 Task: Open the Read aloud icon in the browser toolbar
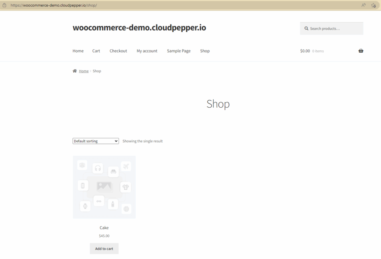click(363, 5)
